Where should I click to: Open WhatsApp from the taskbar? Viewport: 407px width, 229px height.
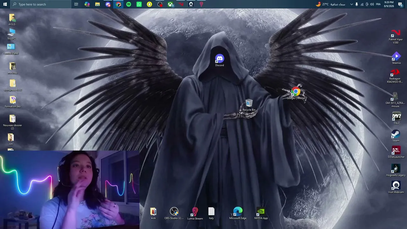139,4
